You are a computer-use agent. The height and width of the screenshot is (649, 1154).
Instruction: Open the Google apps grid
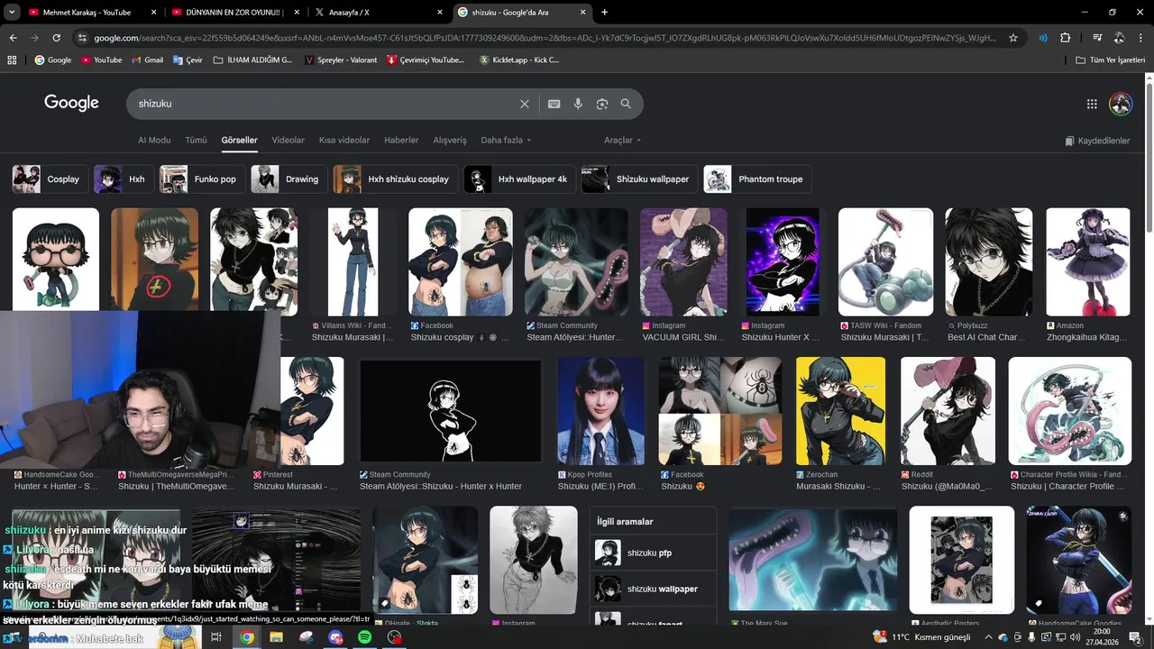click(x=1092, y=104)
